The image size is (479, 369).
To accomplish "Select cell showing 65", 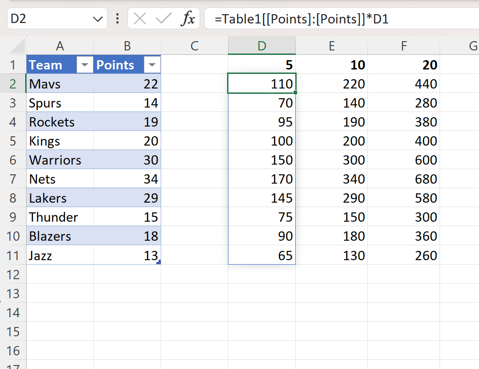I will point(262,255).
